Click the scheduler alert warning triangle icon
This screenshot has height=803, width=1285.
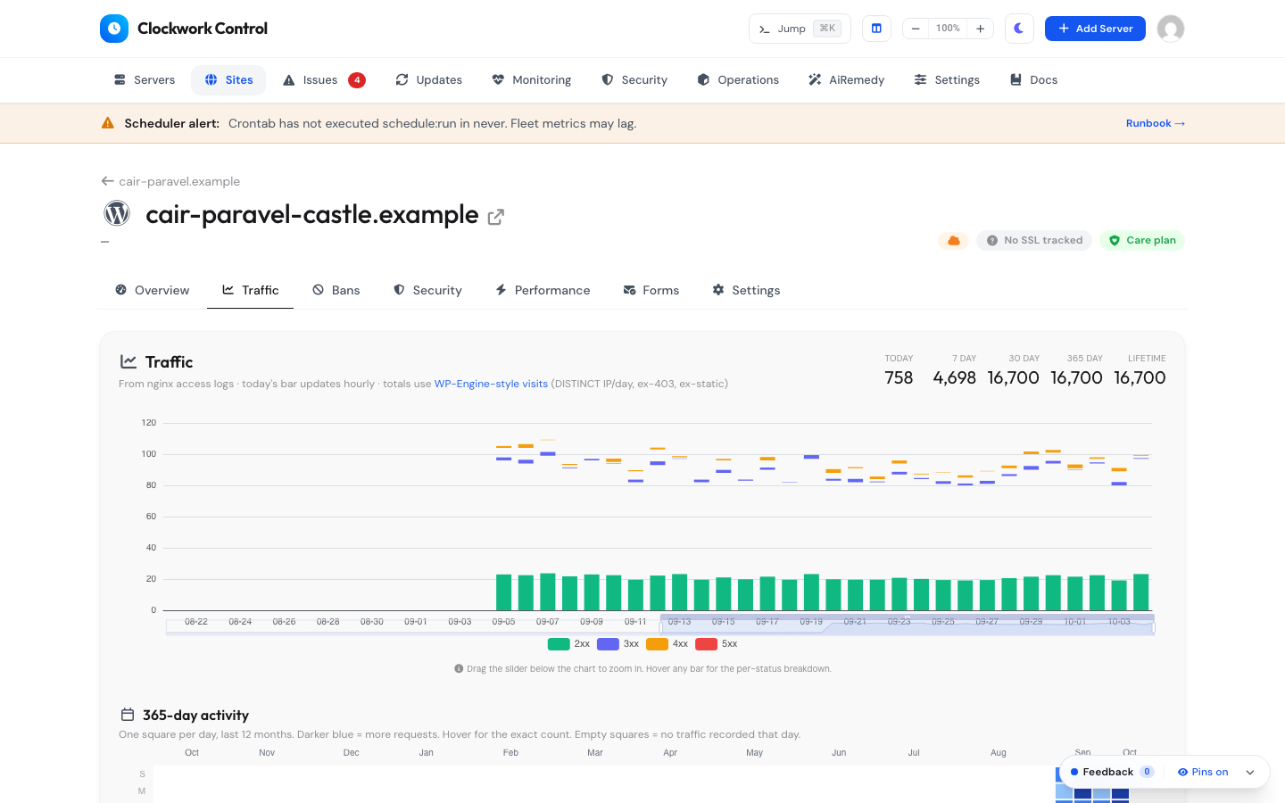(x=108, y=123)
